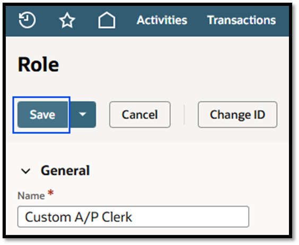Click the red required asterisk by Name
This screenshot has width=299, height=245.
click(x=50, y=192)
